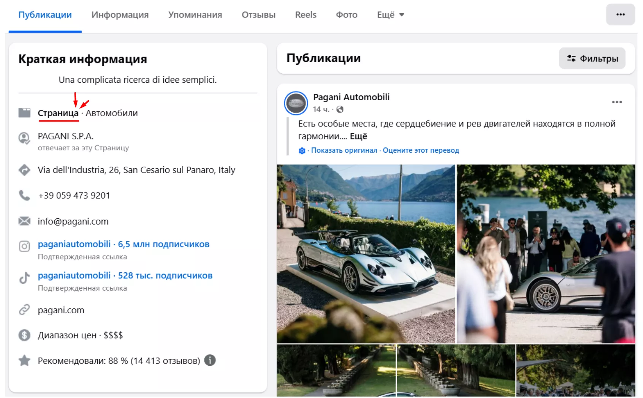Open the silver Pagani roadster lakeside photo

click(366, 254)
